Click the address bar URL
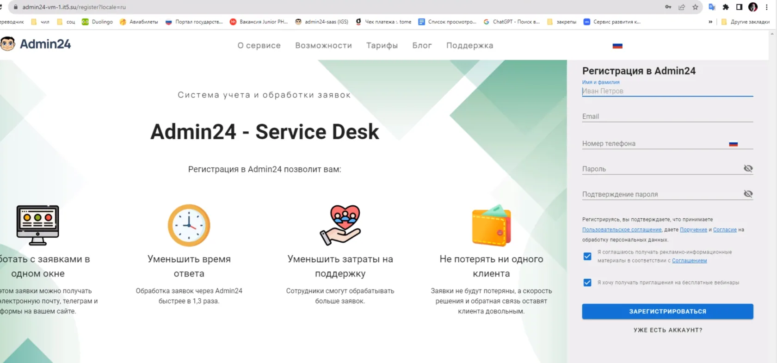777x363 pixels. pyautogui.click(x=74, y=7)
